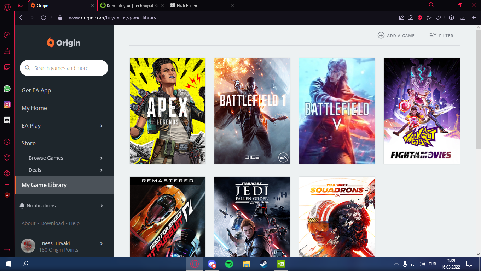Open File Explorer from the taskbar
Viewport: 481px width, 271px height.
pos(246,264)
